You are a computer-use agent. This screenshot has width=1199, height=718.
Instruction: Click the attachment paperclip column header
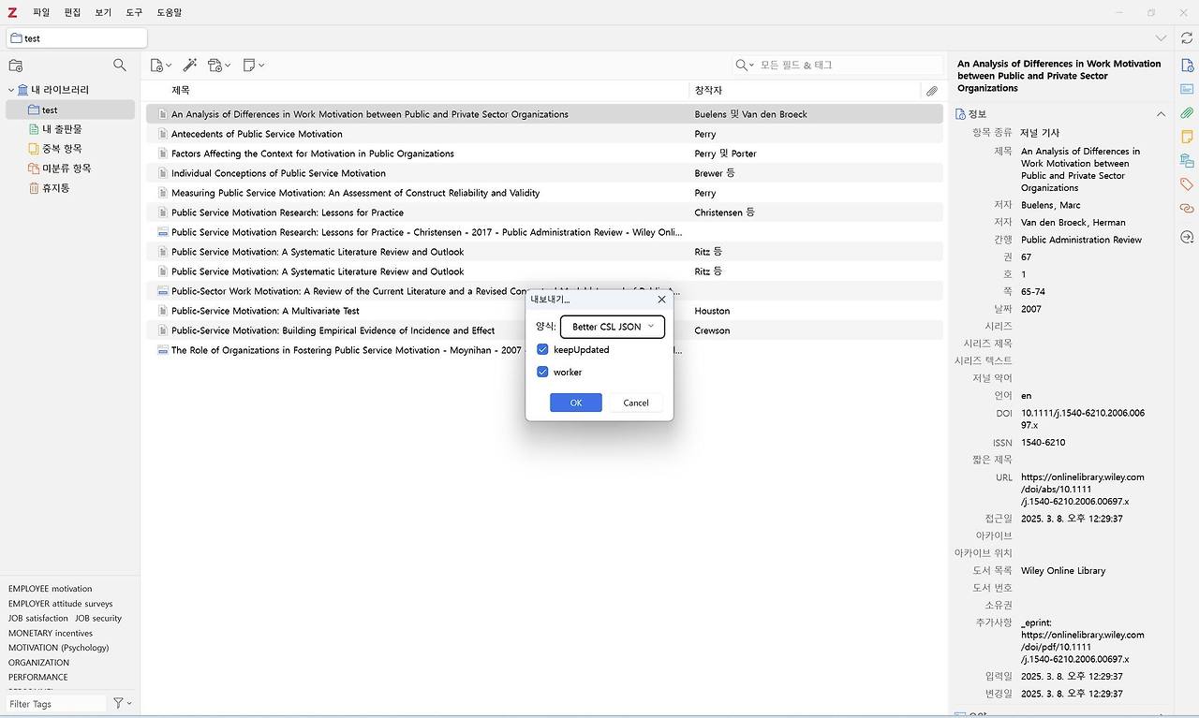(x=931, y=91)
